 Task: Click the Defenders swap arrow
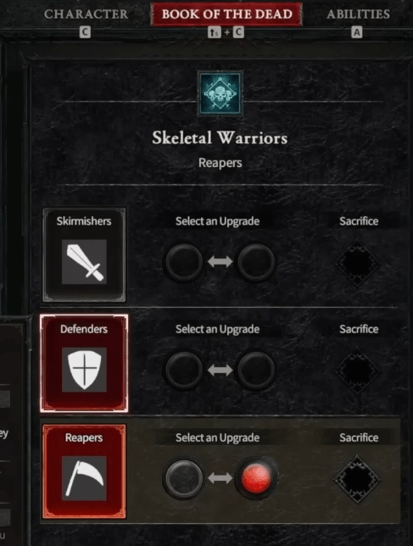pyautogui.click(x=220, y=370)
